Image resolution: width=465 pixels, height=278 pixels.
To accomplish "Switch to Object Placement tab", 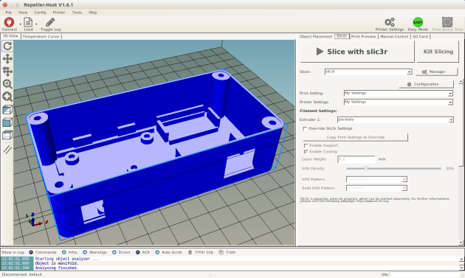I will pyautogui.click(x=316, y=36).
